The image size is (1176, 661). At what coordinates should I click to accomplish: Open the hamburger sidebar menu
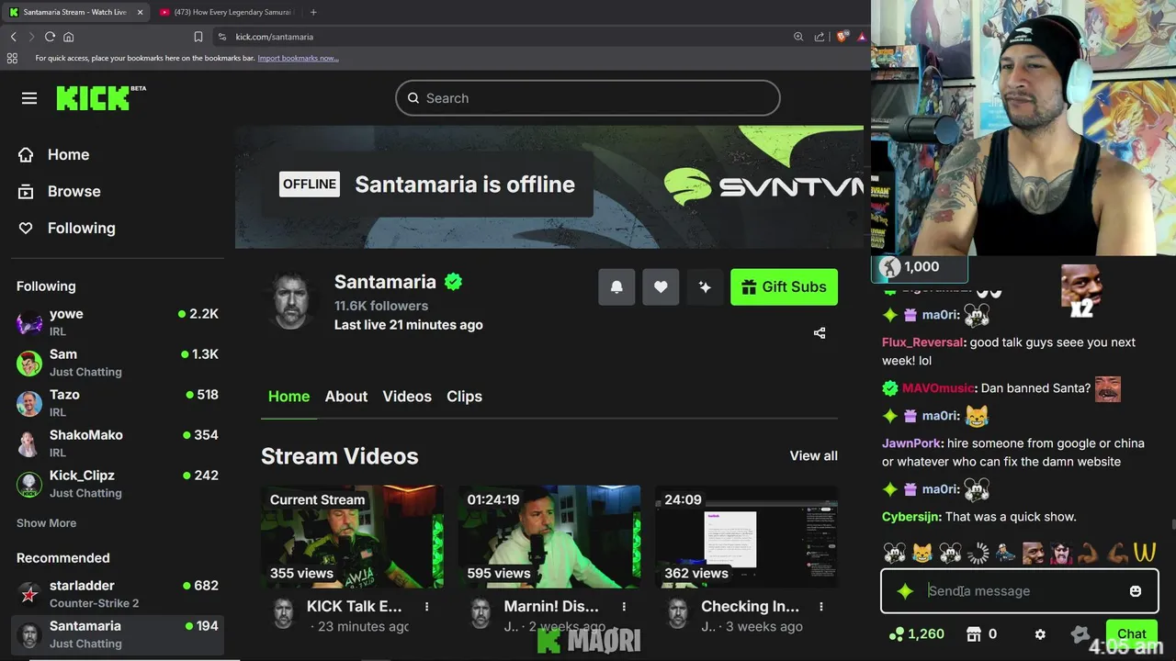(29, 98)
